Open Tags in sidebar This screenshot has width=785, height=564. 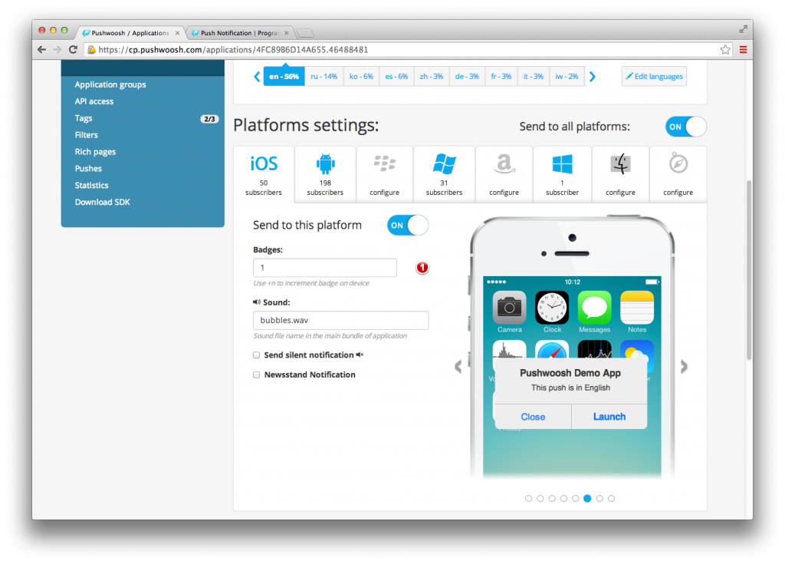(84, 118)
